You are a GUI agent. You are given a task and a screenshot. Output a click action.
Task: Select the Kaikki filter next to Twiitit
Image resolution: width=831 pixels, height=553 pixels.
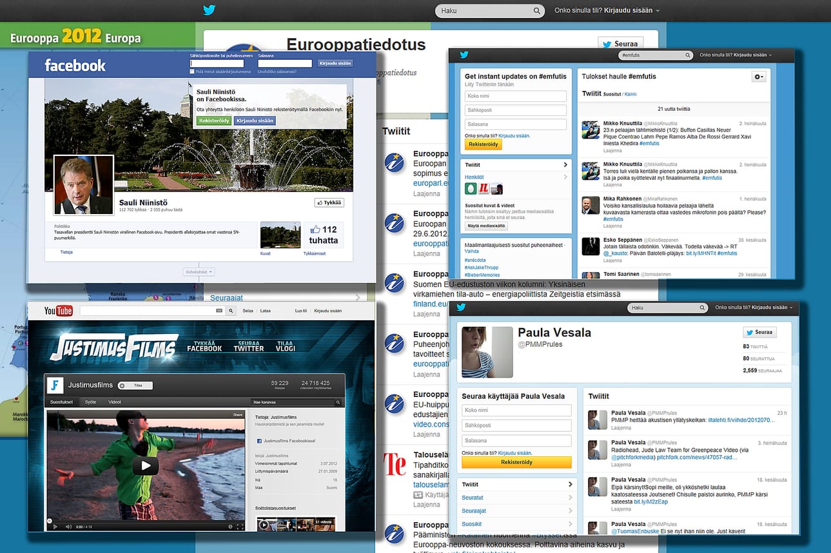click(x=631, y=94)
